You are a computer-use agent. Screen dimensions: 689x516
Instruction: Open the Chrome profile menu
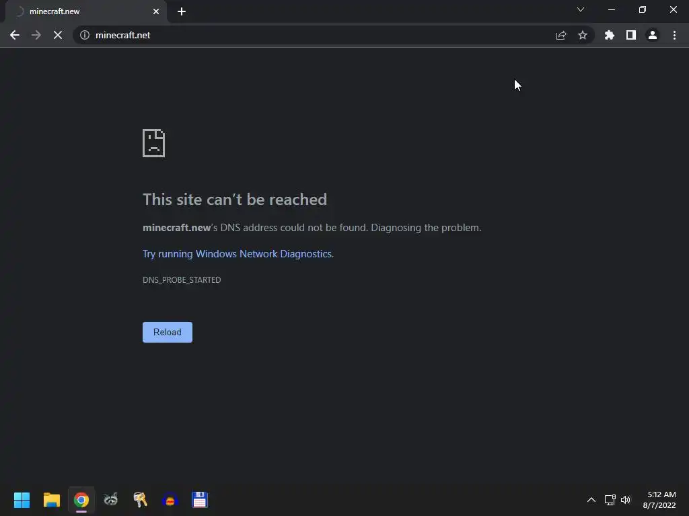coord(653,35)
